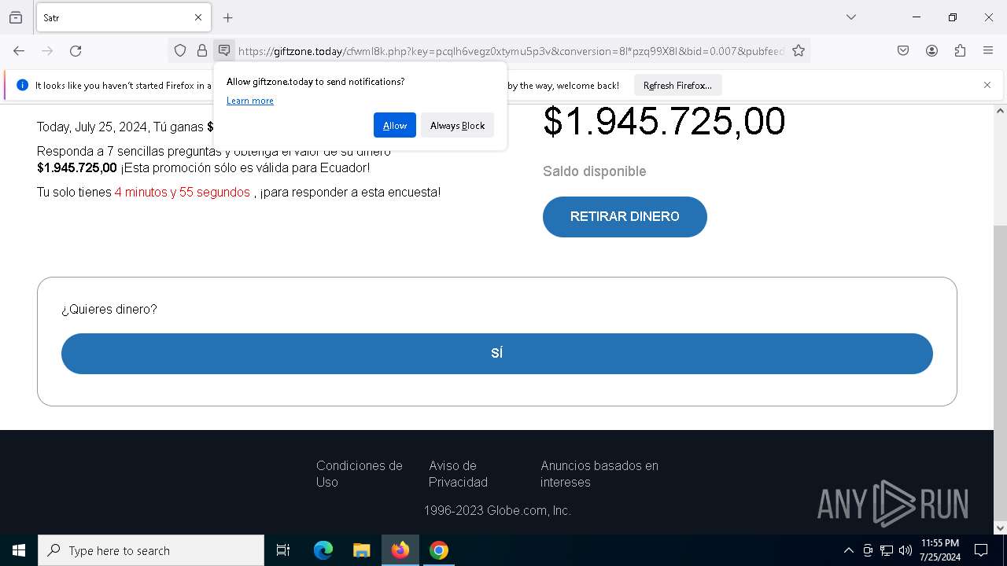Open Task View on taskbar
This screenshot has width=1007, height=566.
(x=283, y=550)
